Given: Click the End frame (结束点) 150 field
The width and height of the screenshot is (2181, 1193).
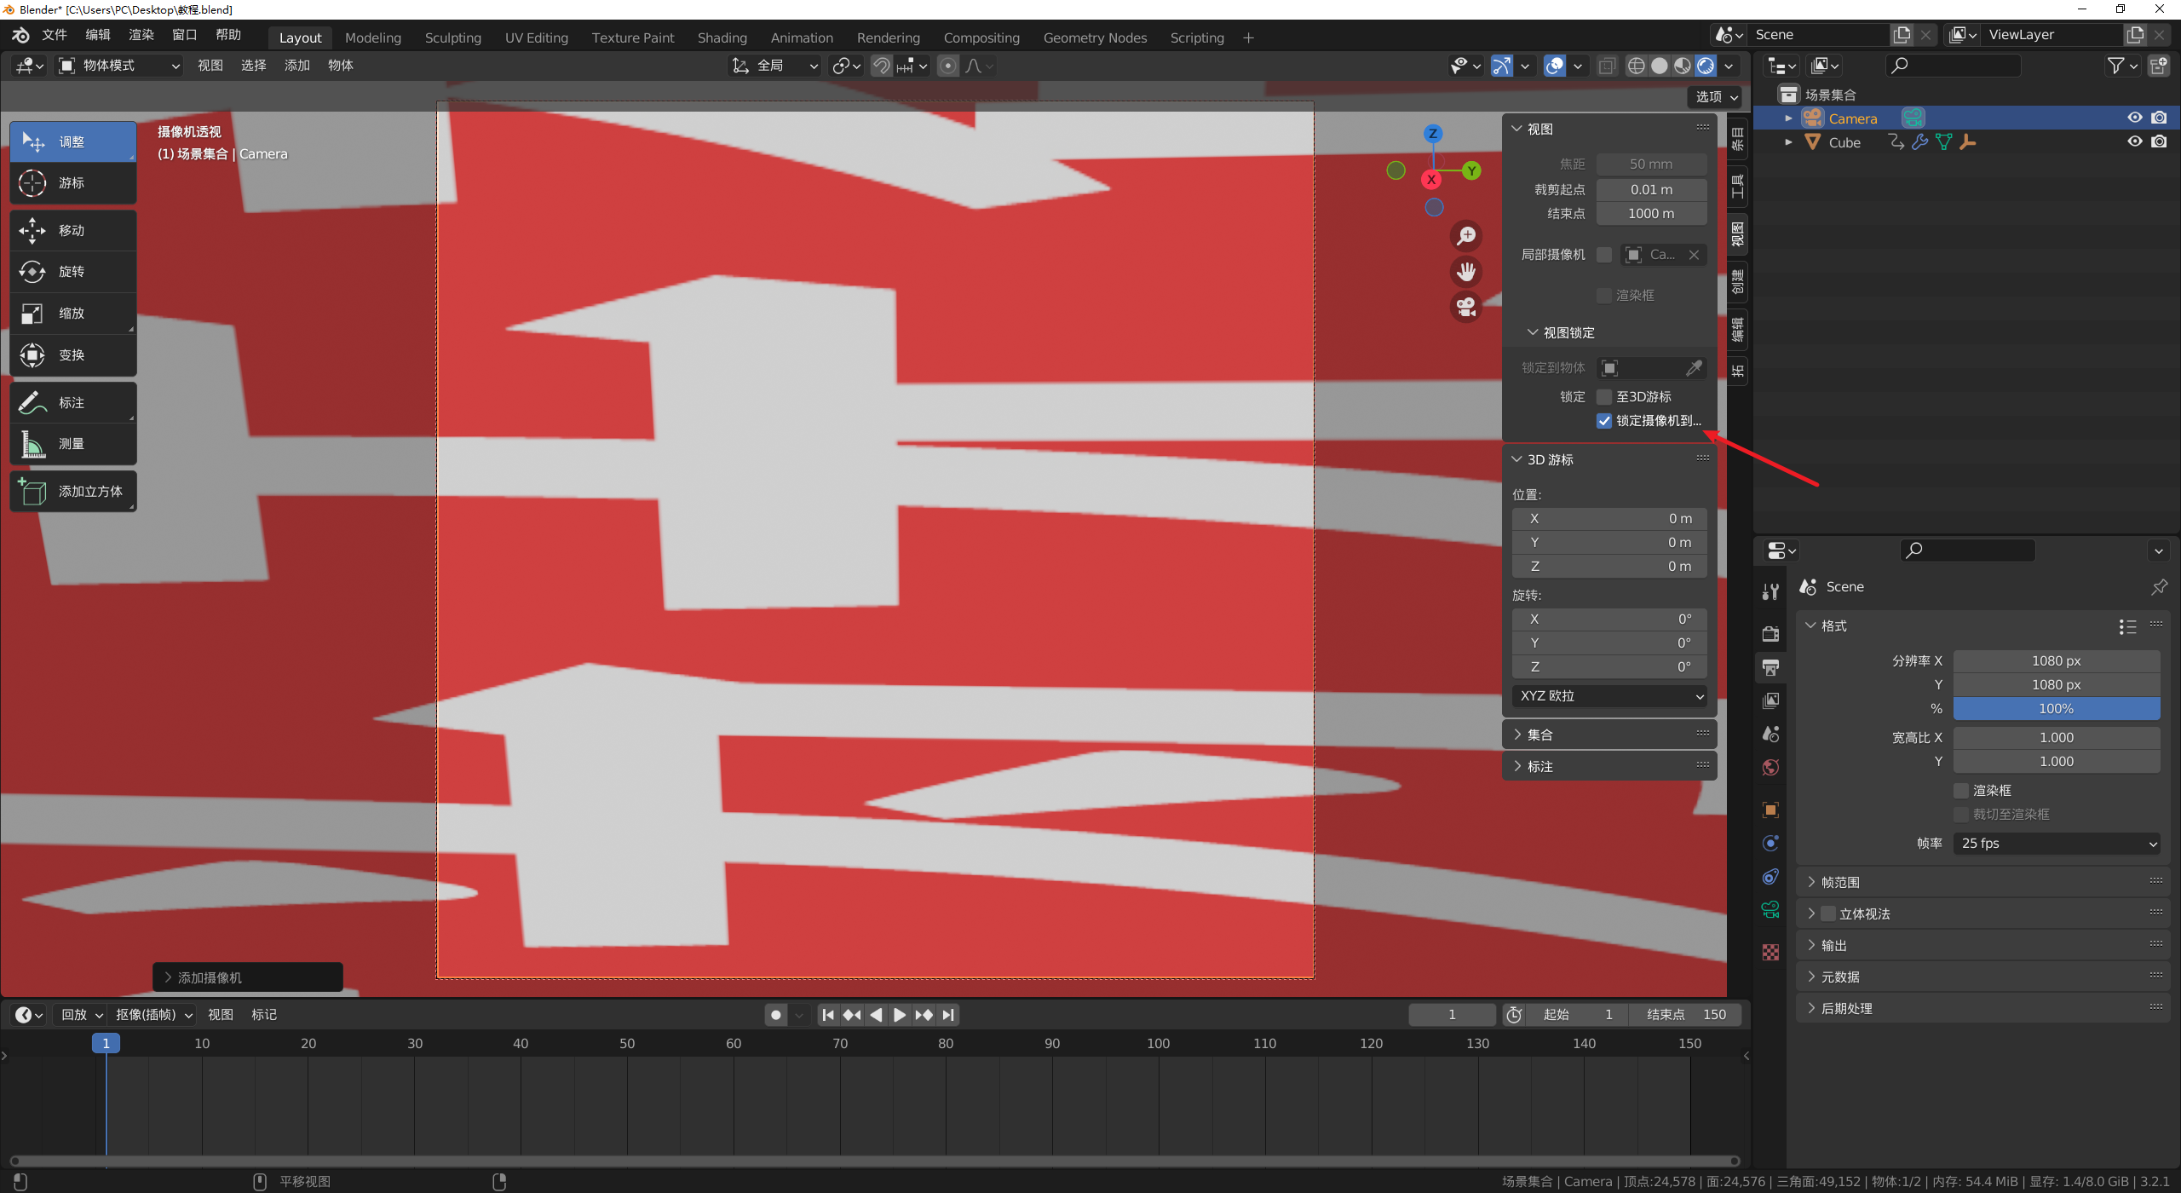Looking at the screenshot, I should point(1684,1015).
